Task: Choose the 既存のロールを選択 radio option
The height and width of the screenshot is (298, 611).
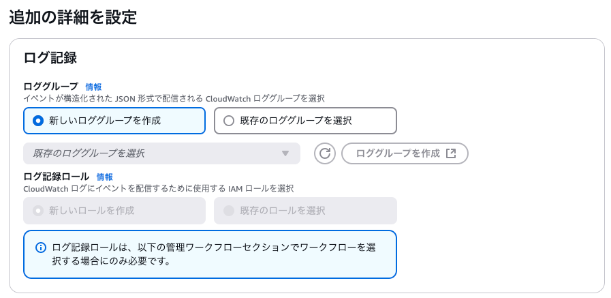Action: click(305, 211)
